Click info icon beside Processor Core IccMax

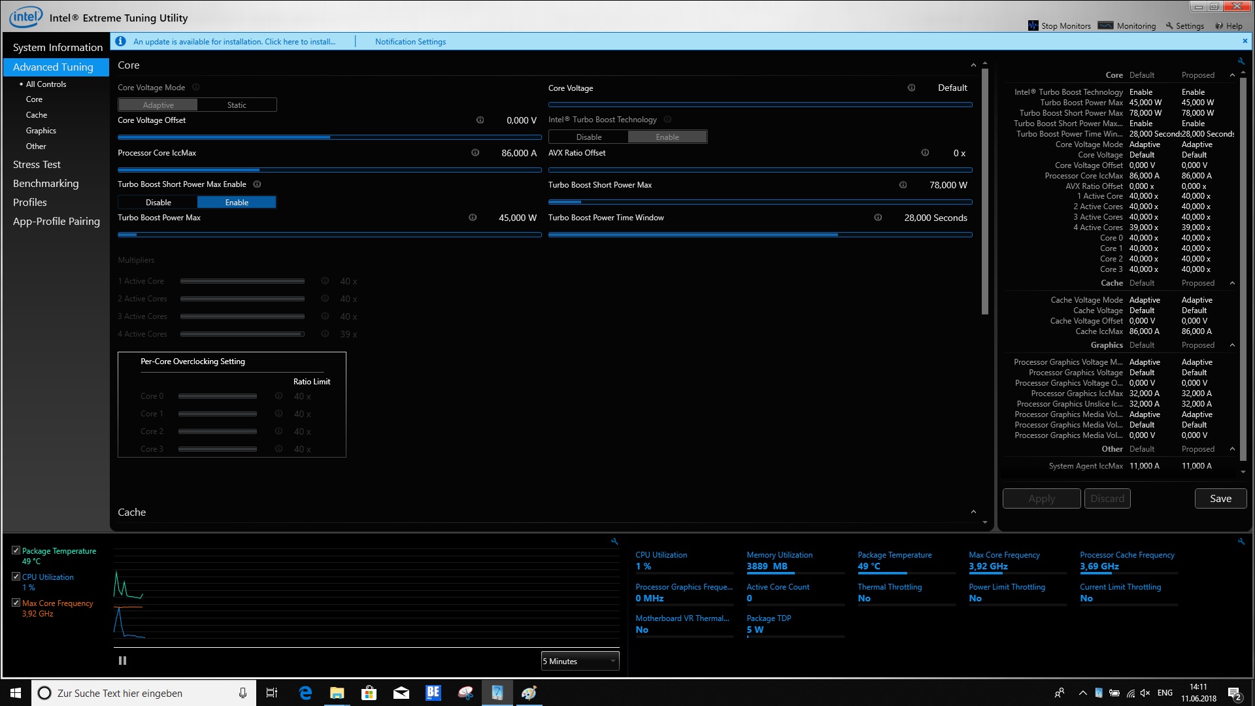475,153
